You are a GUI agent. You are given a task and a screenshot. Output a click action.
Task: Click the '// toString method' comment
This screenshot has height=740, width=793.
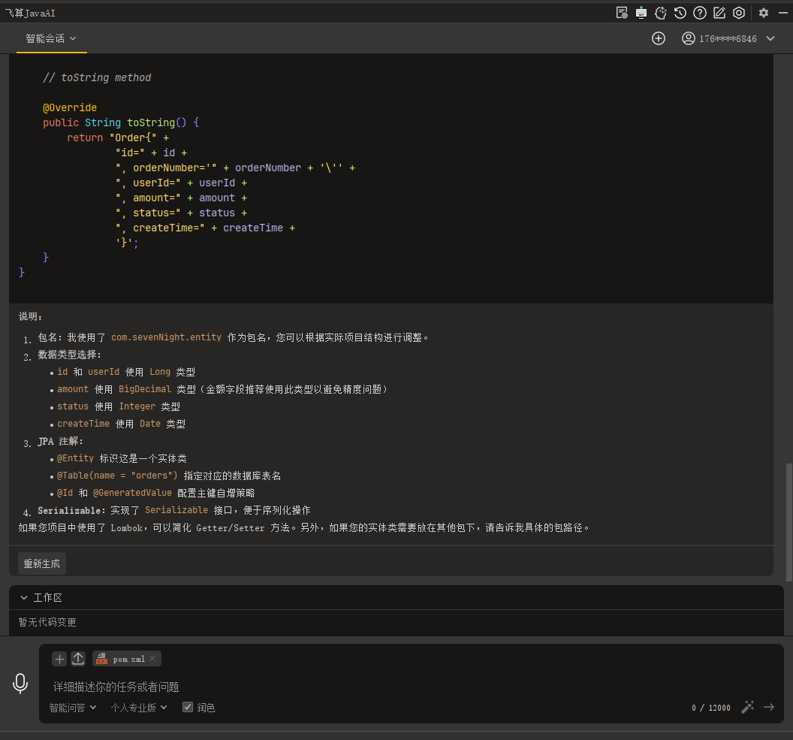(97, 77)
